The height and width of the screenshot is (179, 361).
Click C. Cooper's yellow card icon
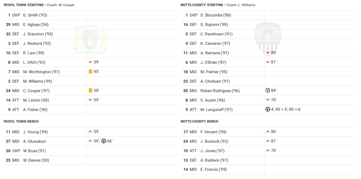(x=90, y=91)
